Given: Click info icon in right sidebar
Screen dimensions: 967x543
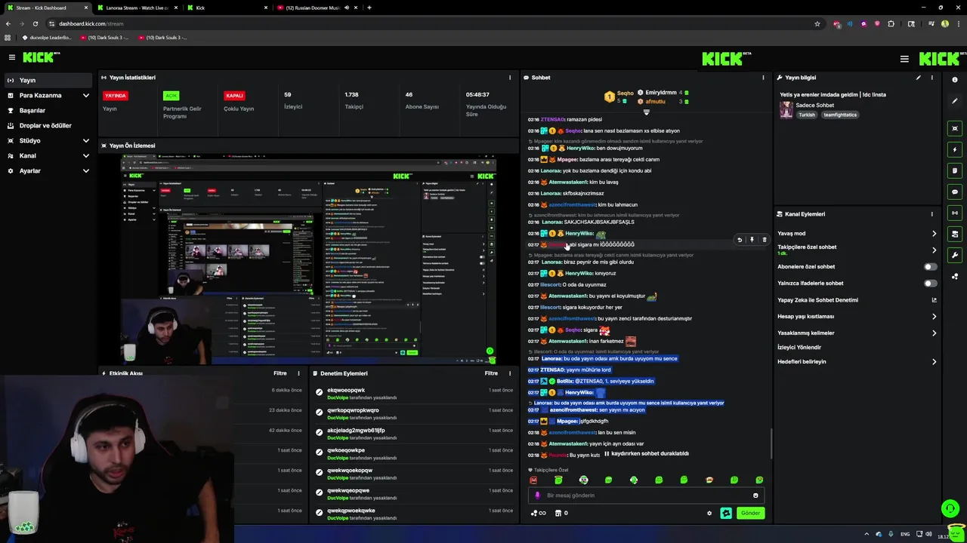Looking at the screenshot, I should click(955, 80).
